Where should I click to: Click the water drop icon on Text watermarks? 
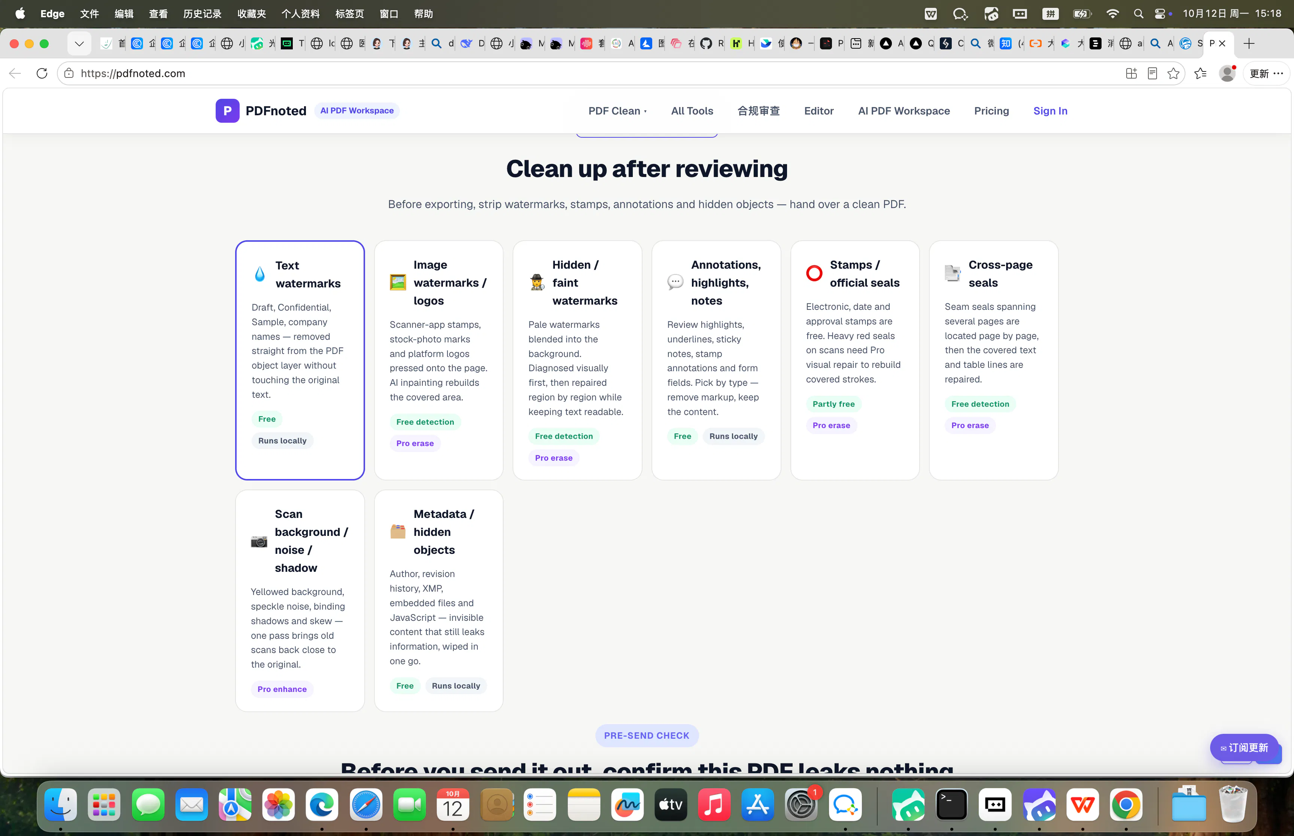[x=259, y=274]
